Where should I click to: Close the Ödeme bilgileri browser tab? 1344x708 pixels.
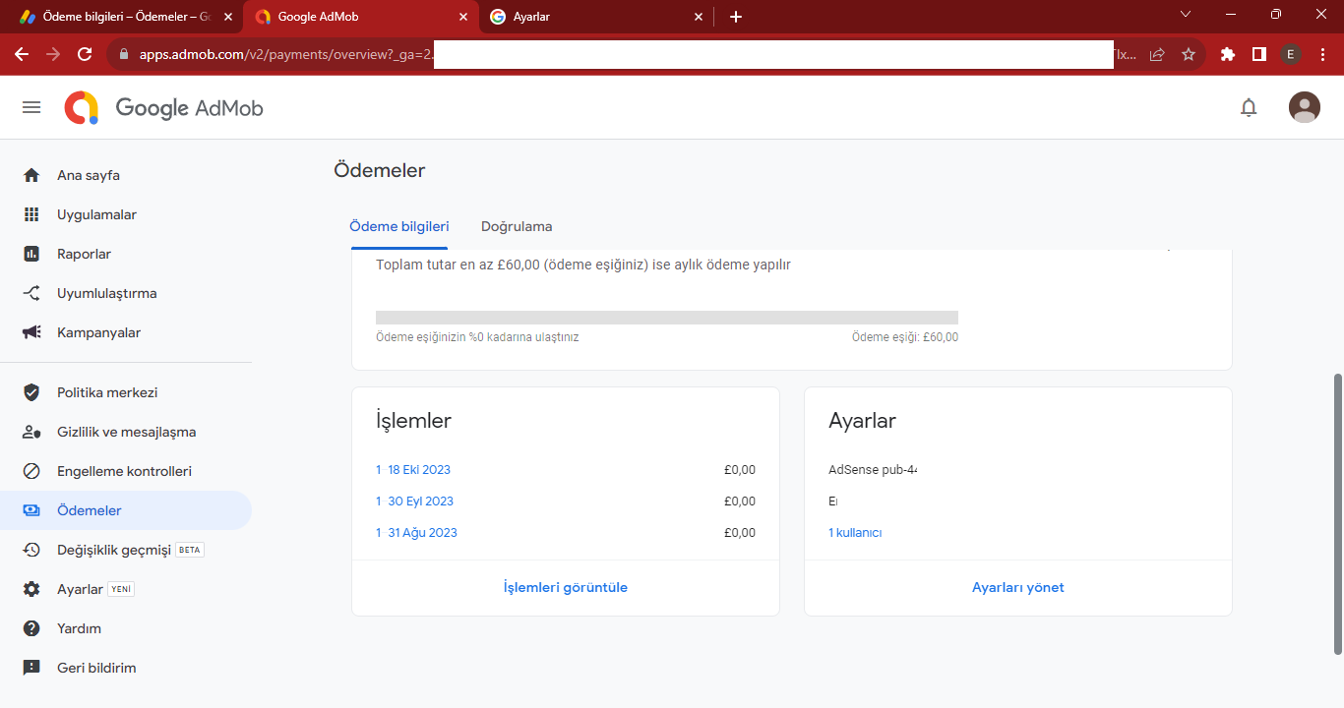coord(228,17)
